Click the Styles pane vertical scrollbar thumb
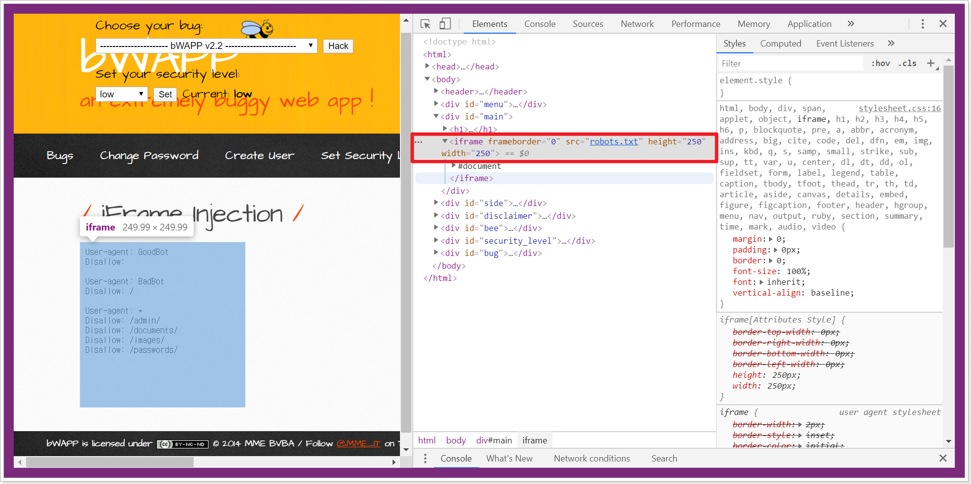971x484 pixels. pos(948,157)
